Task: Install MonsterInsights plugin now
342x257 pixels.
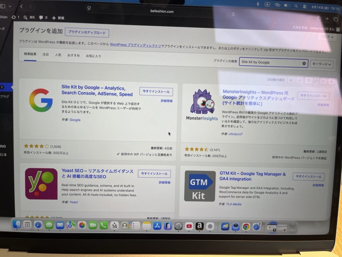Action: click(x=313, y=96)
